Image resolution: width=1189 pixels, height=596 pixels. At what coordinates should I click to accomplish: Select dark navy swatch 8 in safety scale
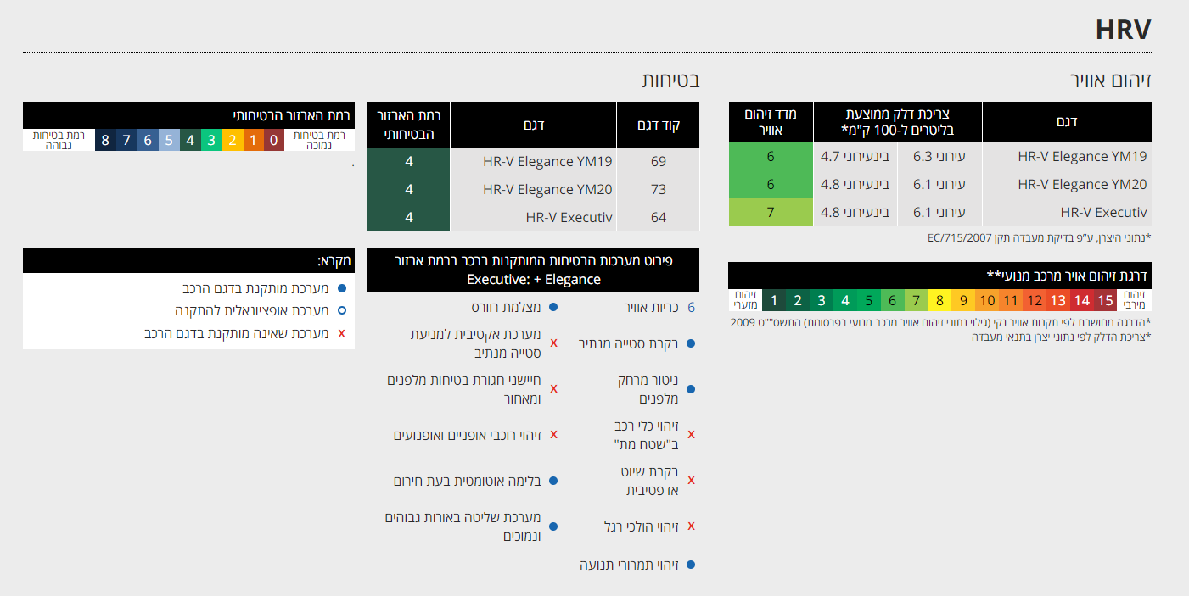click(x=105, y=140)
